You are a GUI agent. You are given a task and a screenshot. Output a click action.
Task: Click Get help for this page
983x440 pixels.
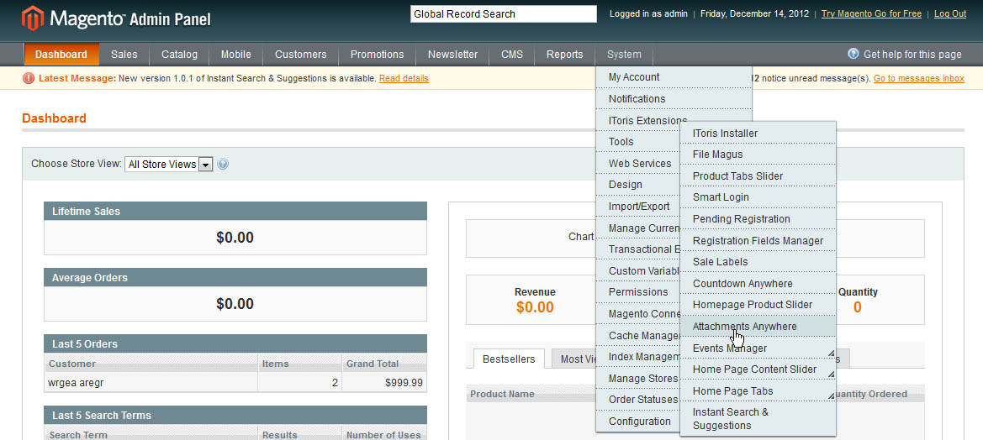912,55
